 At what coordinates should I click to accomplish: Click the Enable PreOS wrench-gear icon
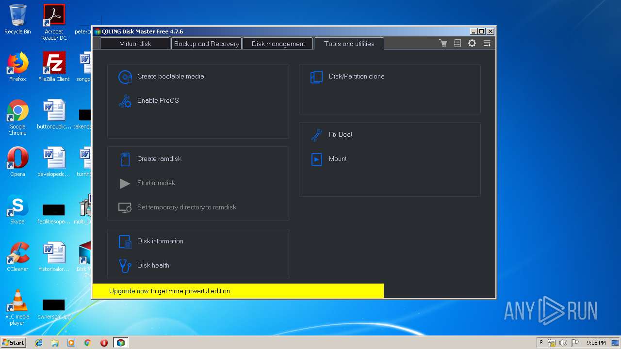[x=125, y=101]
